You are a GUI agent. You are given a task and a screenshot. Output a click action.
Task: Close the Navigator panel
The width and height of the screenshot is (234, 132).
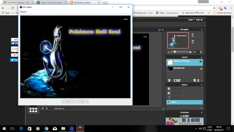coord(202,29)
